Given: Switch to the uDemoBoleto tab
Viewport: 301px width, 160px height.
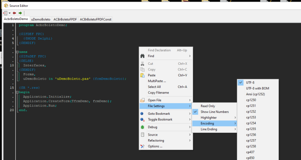Looking at the screenshot, I should point(41,19).
